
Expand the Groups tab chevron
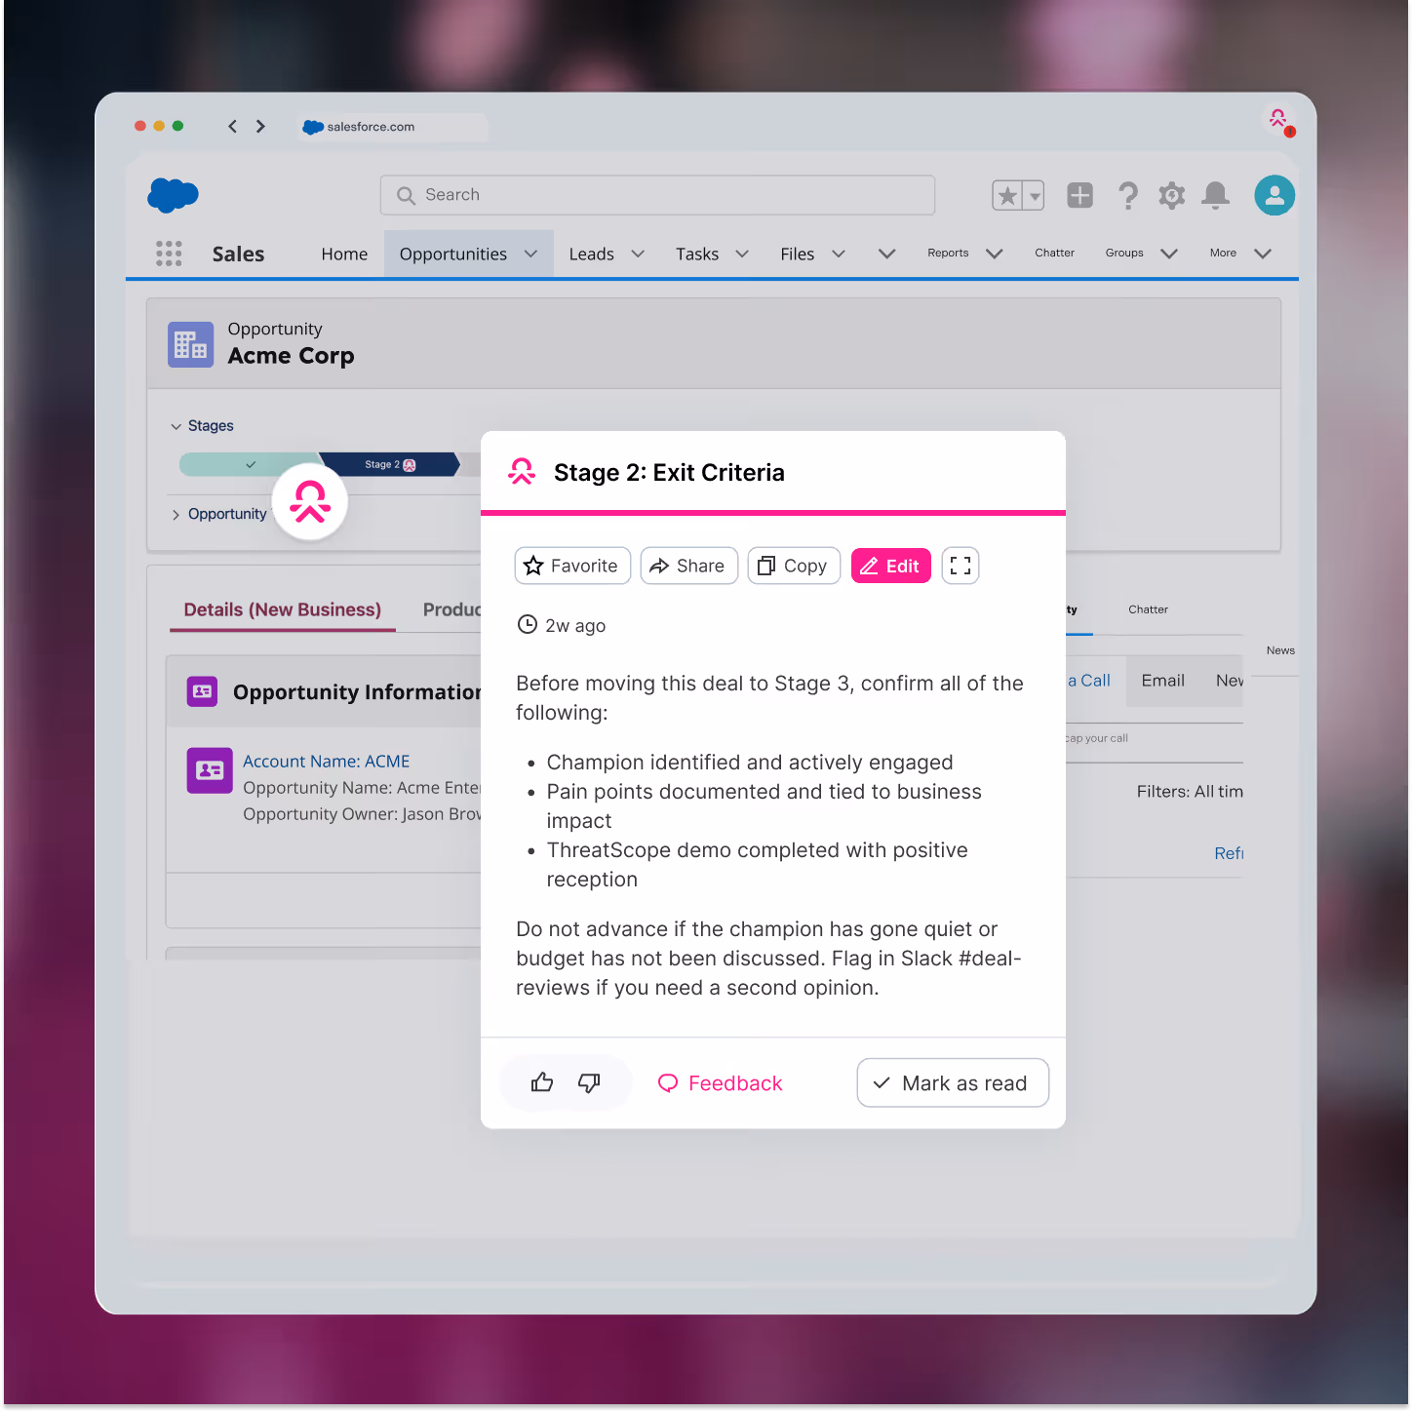pyautogui.click(x=1169, y=254)
